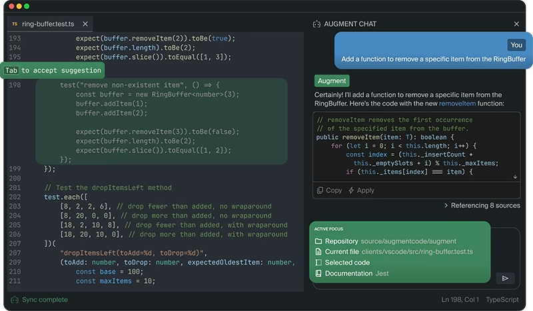Click the Apply lightning bolt icon
This screenshot has height=311, width=533.
pos(351,190)
